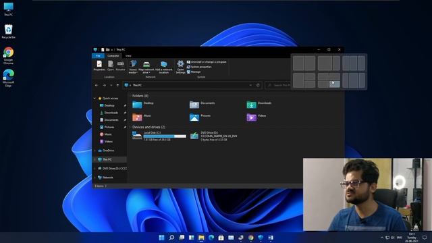Expand address bar history dropdown
The height and width of the screenshot is (243, 432).
click(x=250, y=86)
